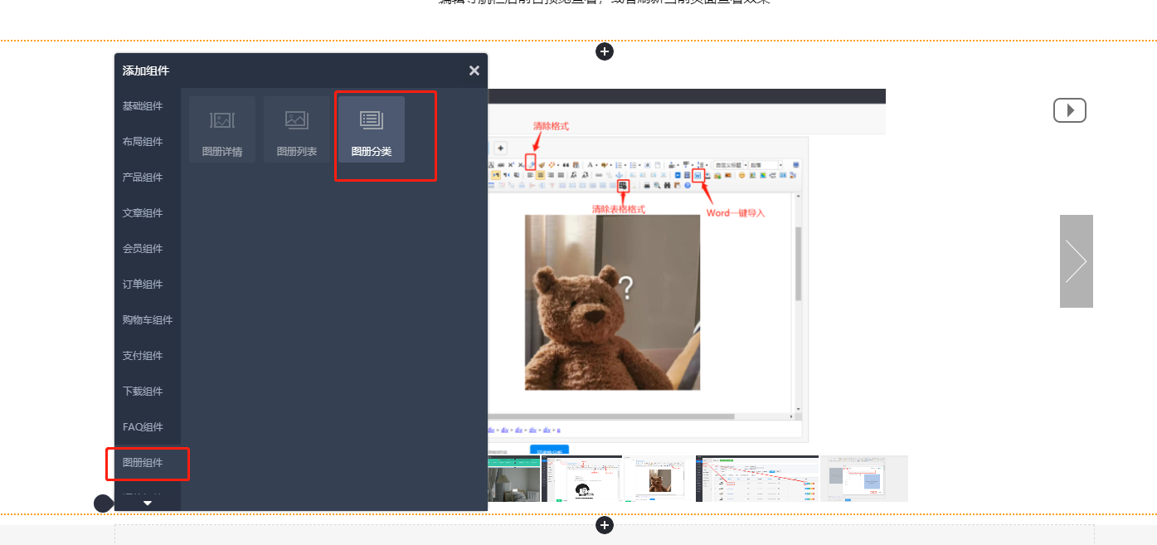This screenshot has height=545, width=1157.
Task: Switch to 文章组件 category
Action: [x=143, y=213]
